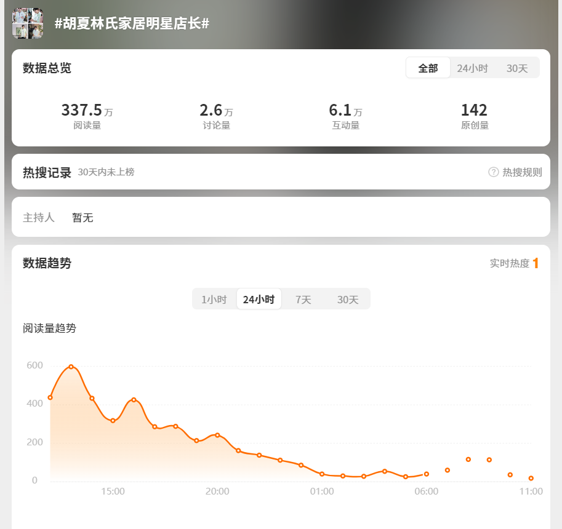
Task: Select the 1小时 trend range
Action: 214,300
